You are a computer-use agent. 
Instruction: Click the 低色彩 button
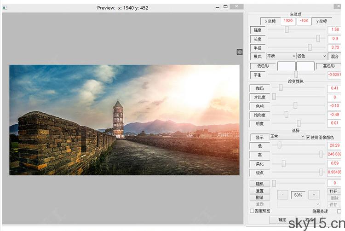263,66
